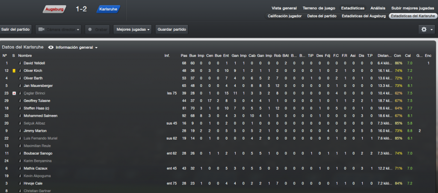Click the Augsburg team badge
This screenshot has height=193, width=438.
pos(55,9)
